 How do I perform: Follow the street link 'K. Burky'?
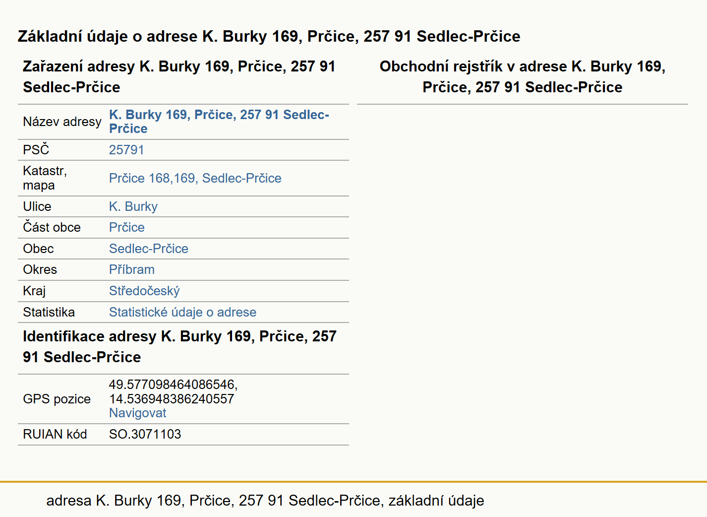(133, 206)
